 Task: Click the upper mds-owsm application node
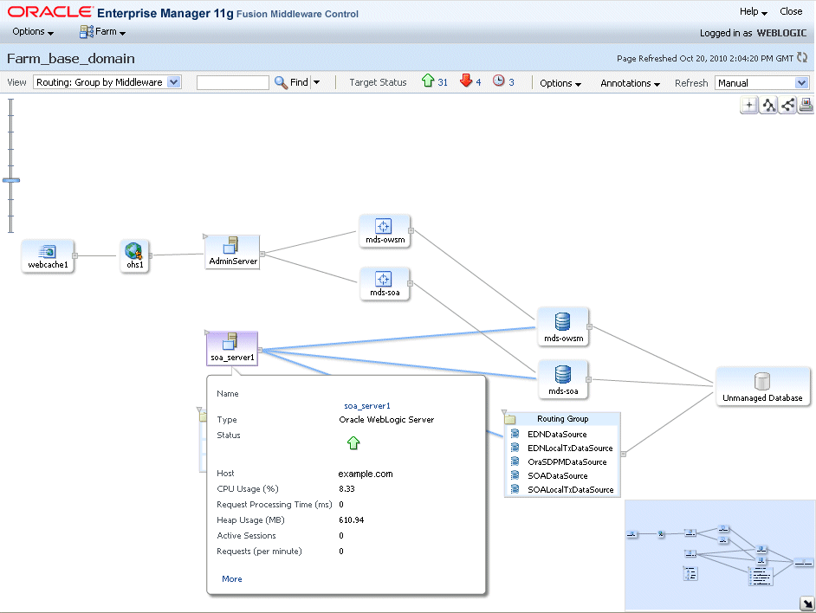pyautogui.click(x=384, y=231)
